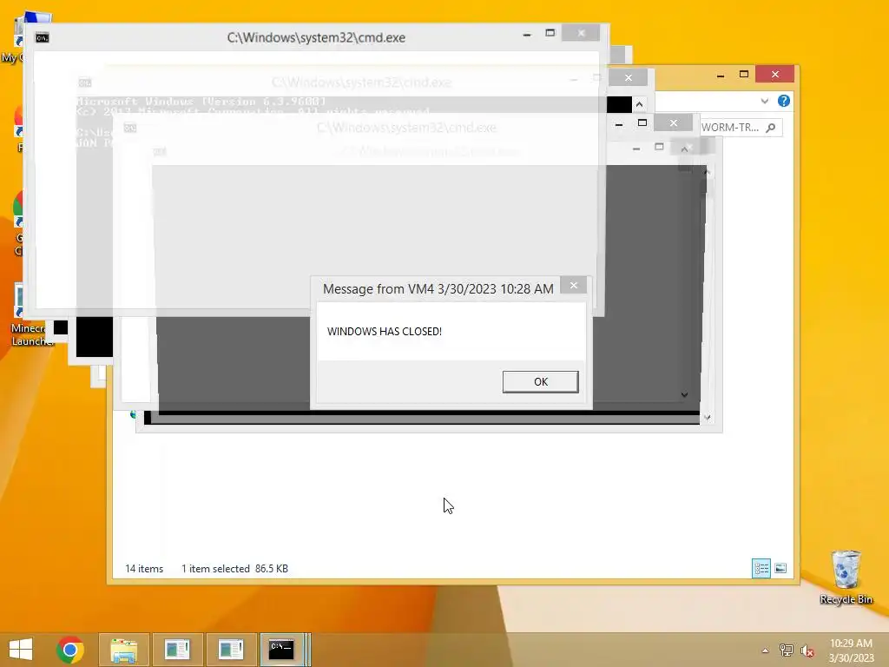Close the File Explorer window

[x=775, y=75]
